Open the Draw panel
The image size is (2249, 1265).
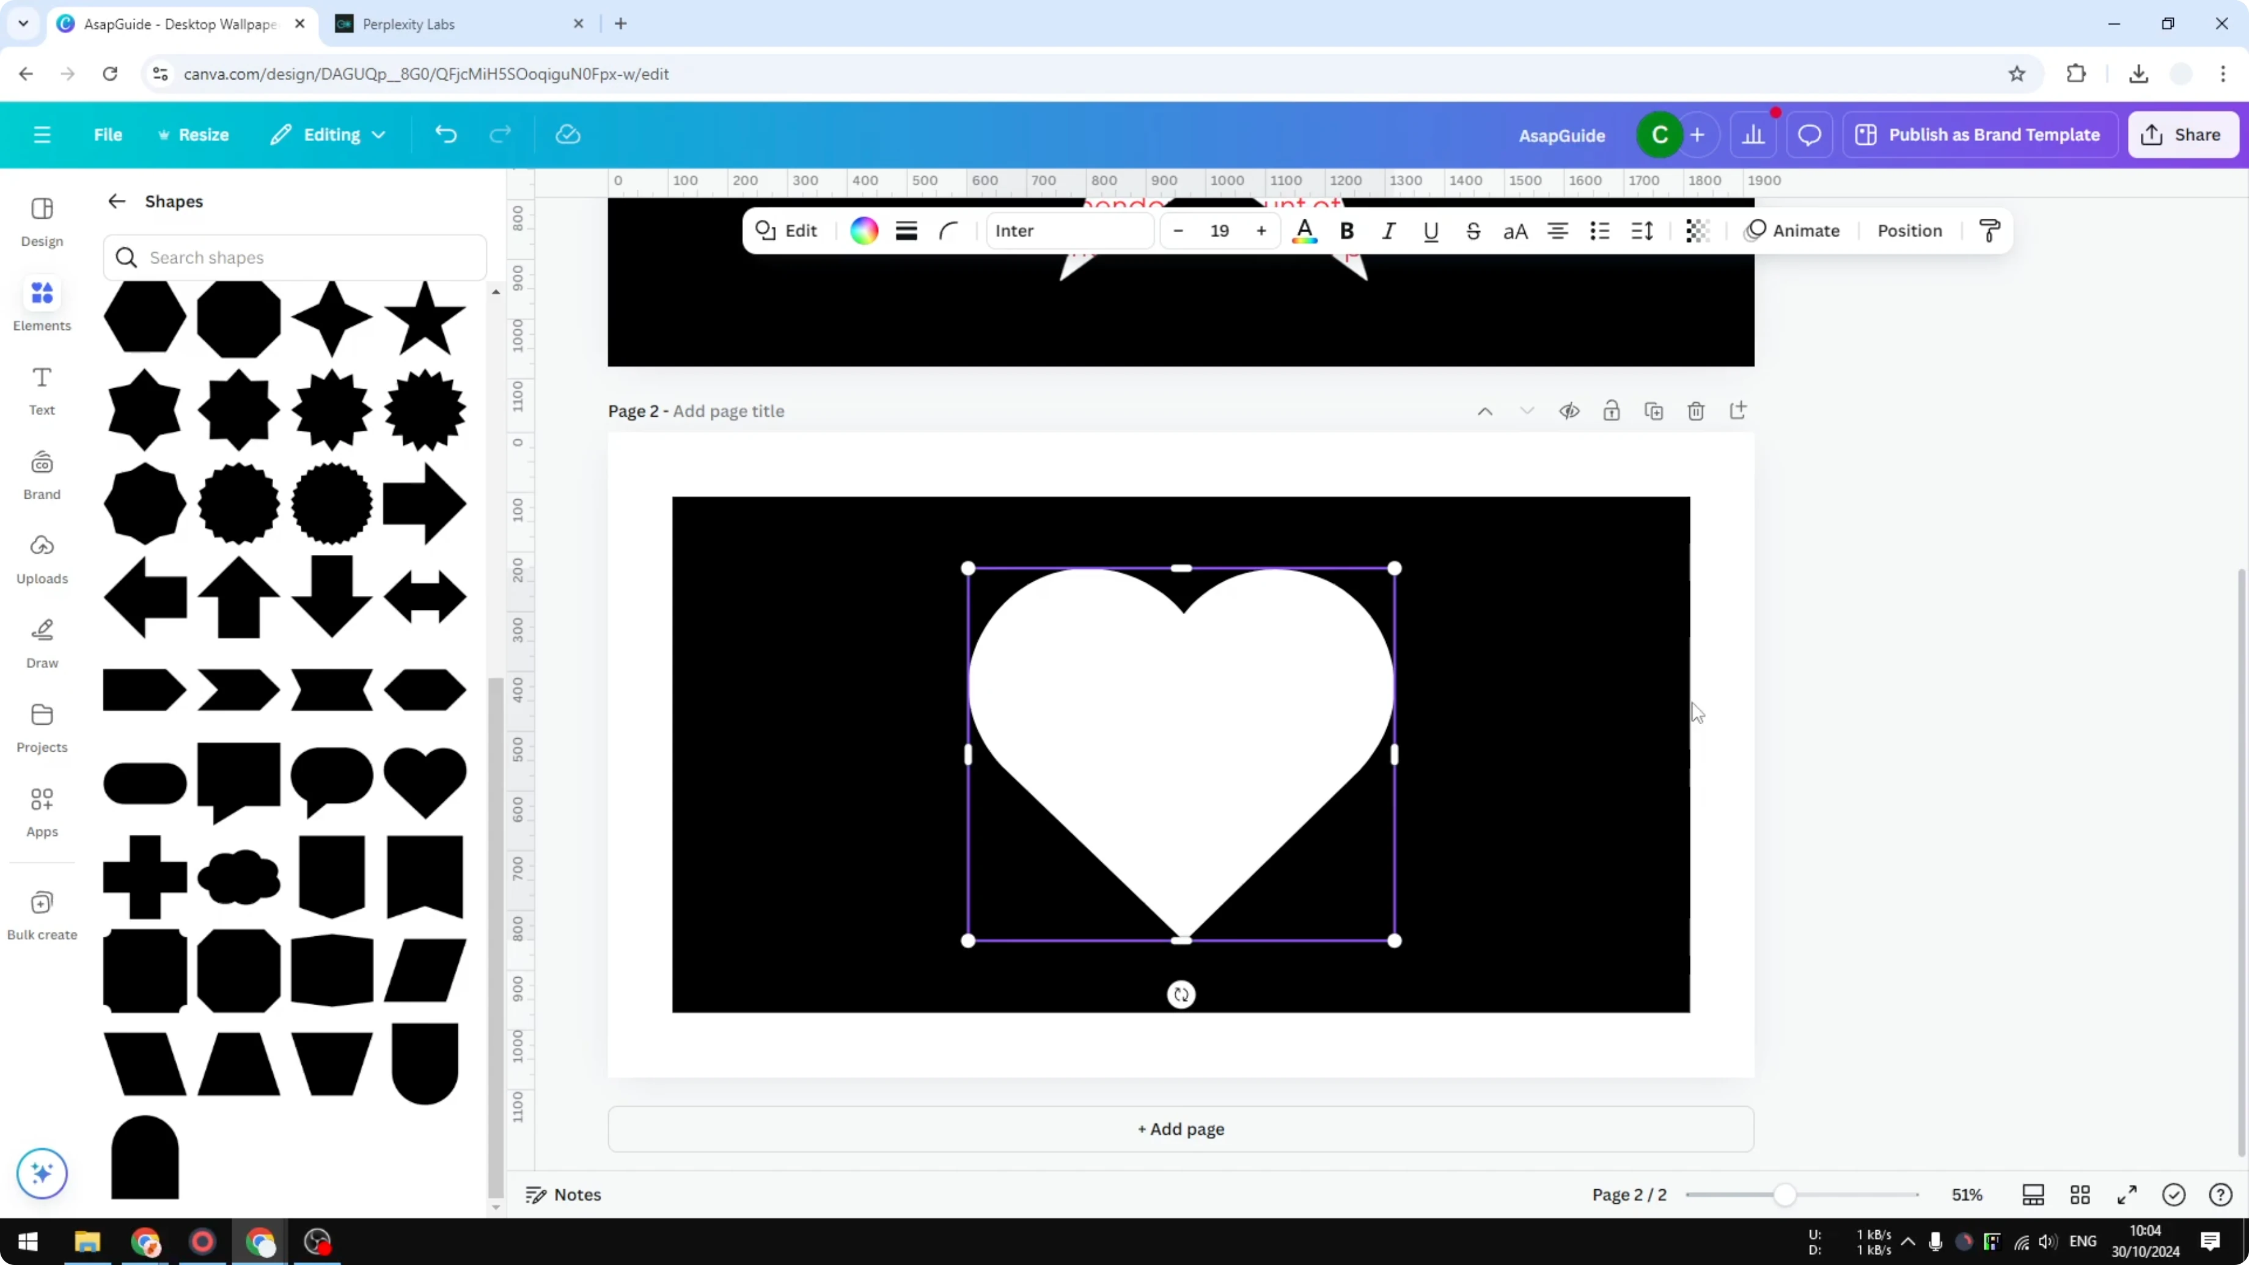tap(41, 642)
